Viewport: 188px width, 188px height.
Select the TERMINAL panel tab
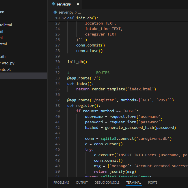click(x=134, y=183)
